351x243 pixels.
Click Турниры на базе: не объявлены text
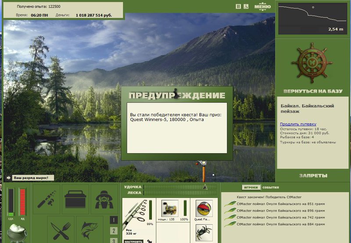point(308,142)
